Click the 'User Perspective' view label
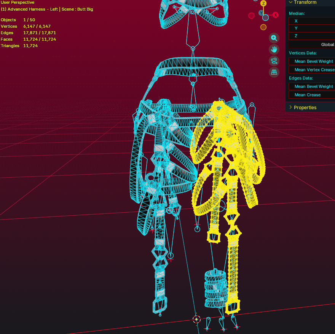The width and height of the screenshot is (335, 334). (x=18, y=2)
